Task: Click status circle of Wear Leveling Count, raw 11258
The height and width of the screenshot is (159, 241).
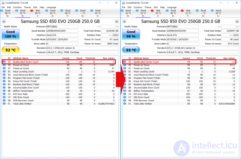Action: coord(125,72)
